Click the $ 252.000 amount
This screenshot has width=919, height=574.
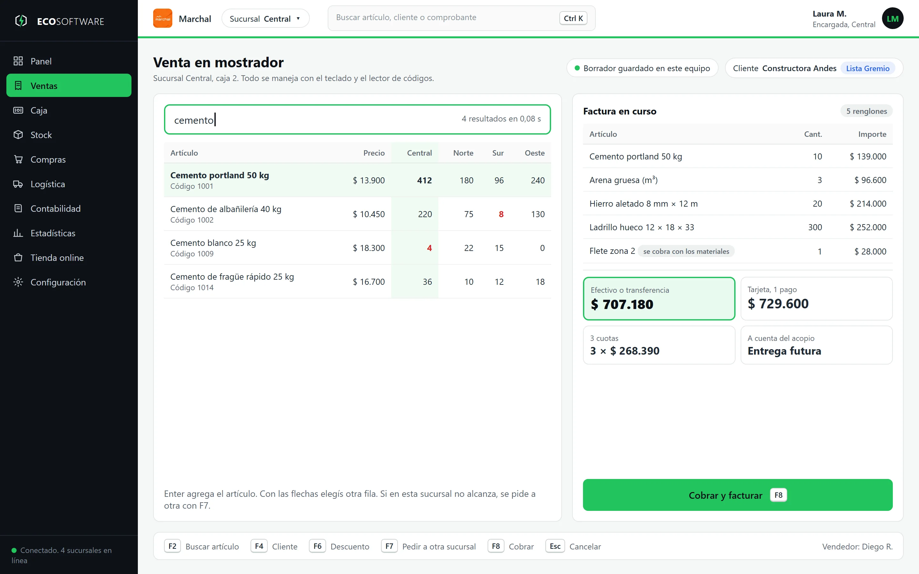coord(868,227)
